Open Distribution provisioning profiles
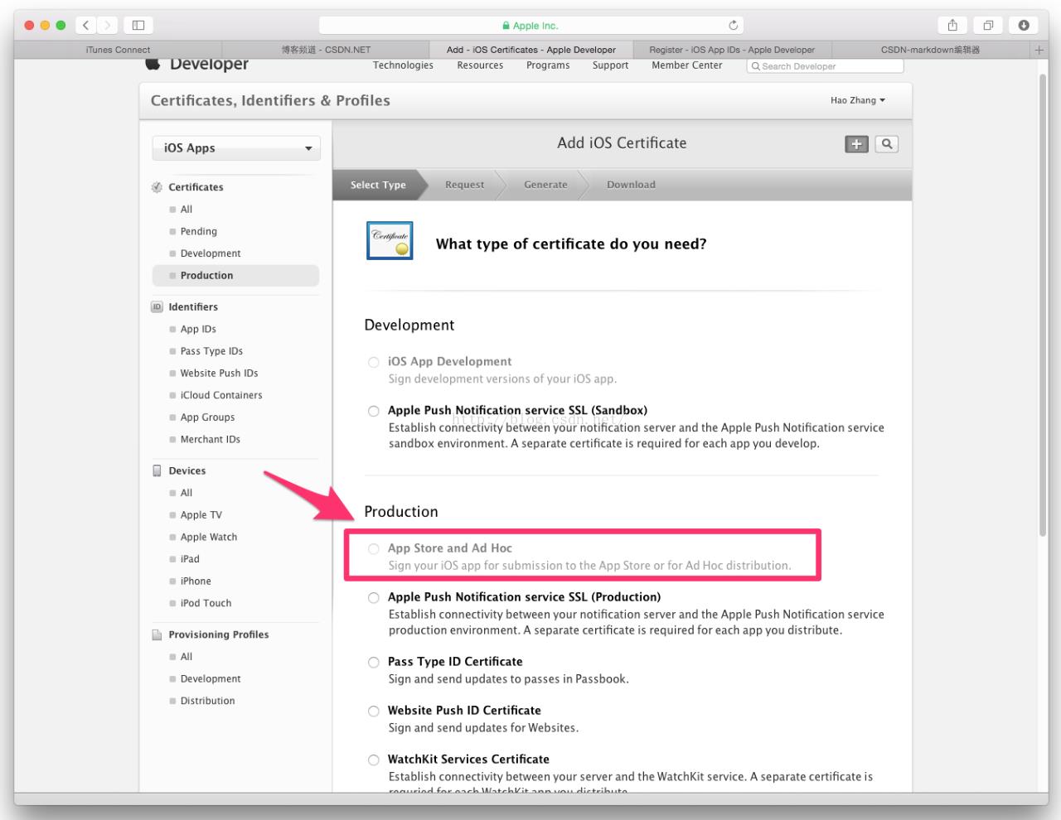 tap(207, 701)
